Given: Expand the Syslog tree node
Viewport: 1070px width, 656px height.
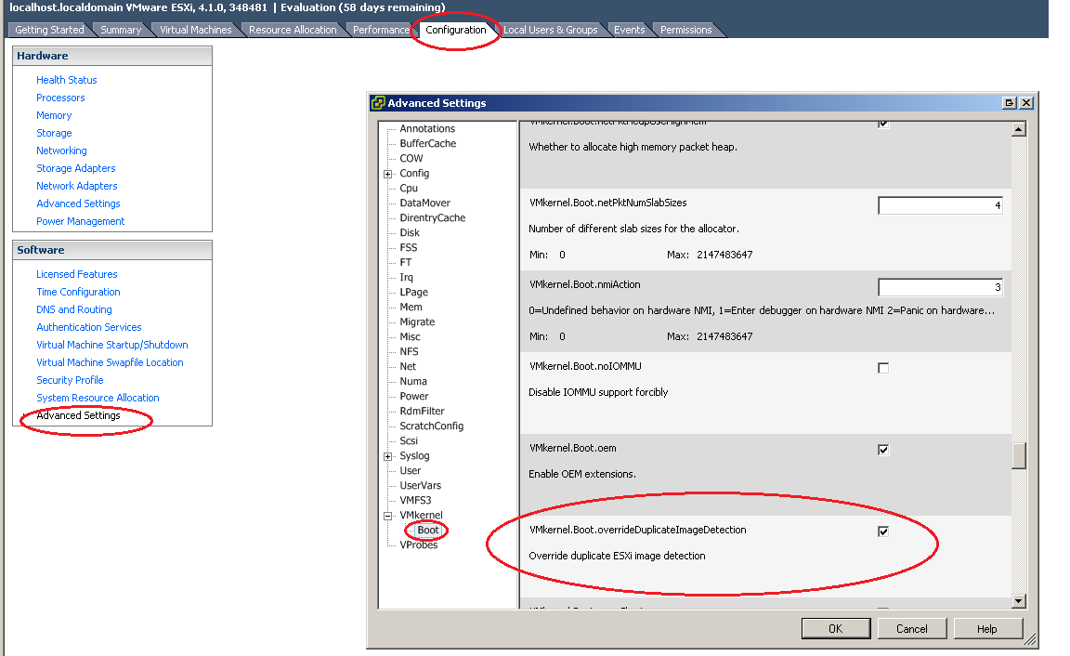Looking at the screenshot, I should point(387,456).
